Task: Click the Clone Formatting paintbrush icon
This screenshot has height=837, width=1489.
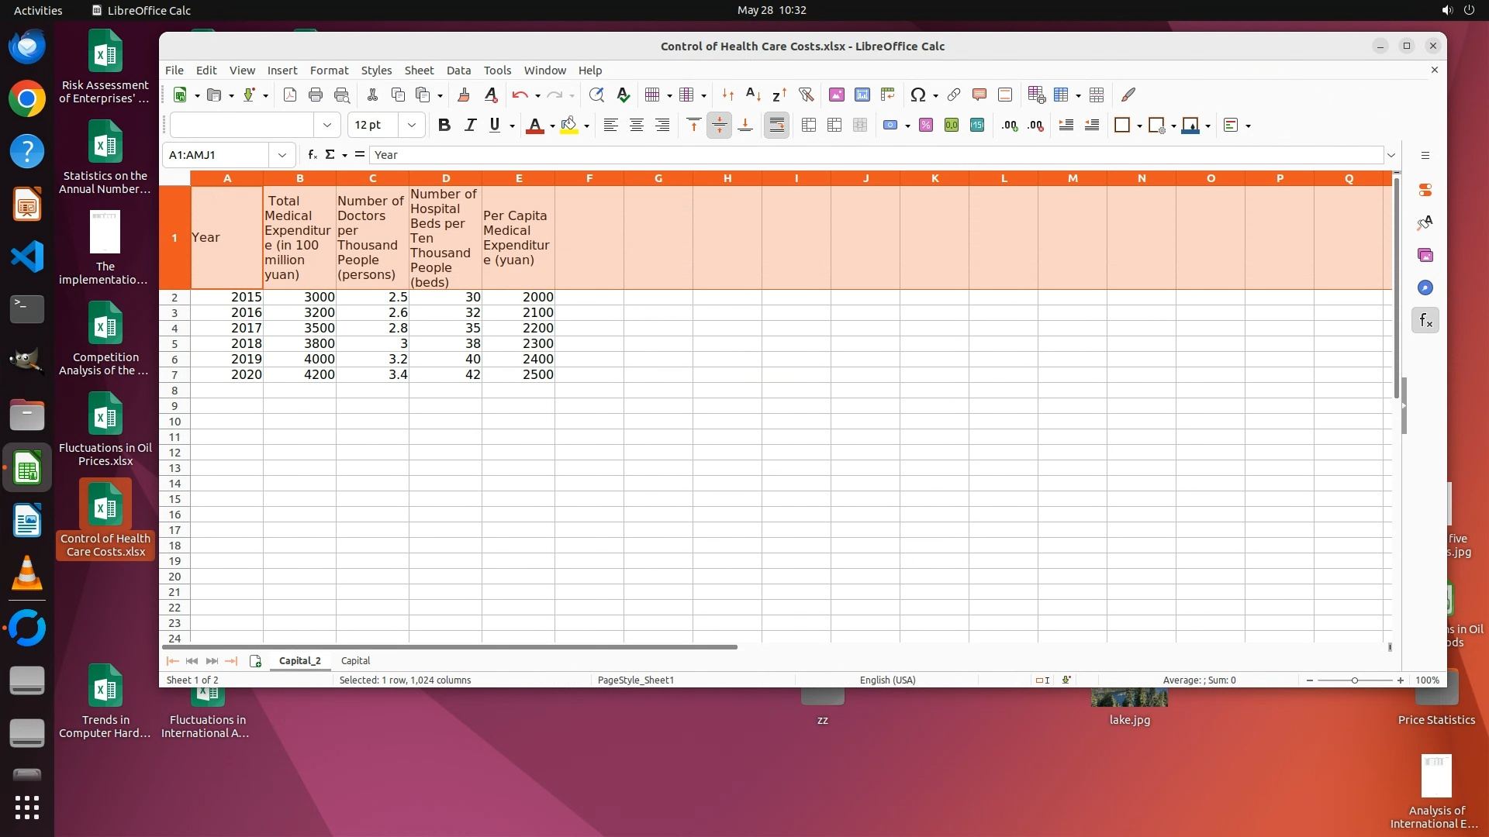Action: click(x=463, y=95)
